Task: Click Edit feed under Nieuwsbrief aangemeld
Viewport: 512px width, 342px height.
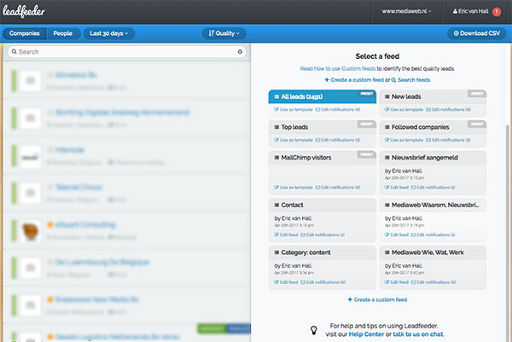Action: coord(397,188)
